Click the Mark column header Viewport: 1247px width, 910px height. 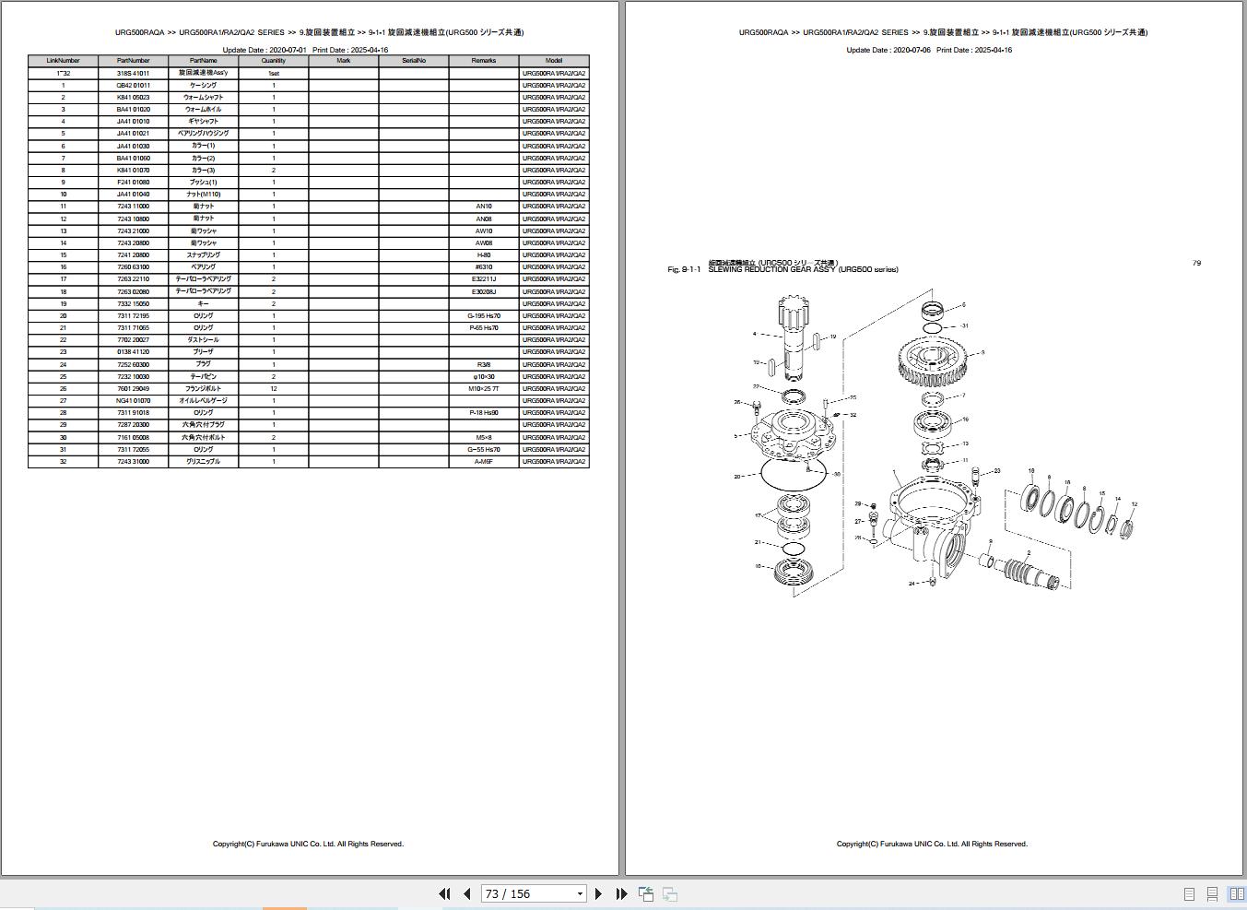[x=344, y=61]
